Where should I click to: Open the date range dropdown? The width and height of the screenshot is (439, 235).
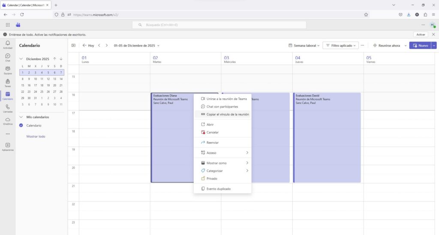pos(137,45)
